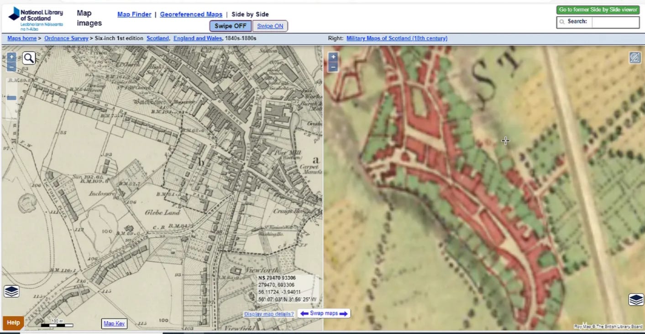Open the Map Key
The height and width of the screenshot is (334, 645).
pos(114,323)
